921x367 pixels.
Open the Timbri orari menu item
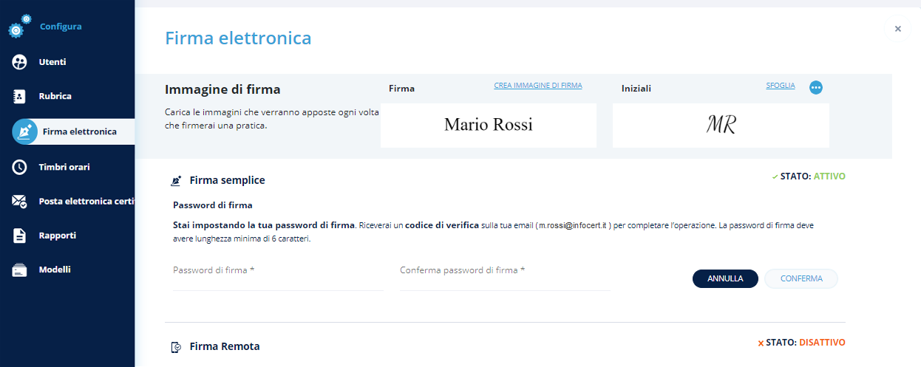[x=64, y=167]
